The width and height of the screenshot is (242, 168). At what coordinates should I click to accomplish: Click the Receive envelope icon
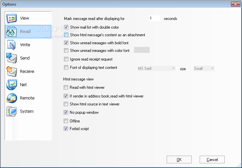[x=11, y=72]
